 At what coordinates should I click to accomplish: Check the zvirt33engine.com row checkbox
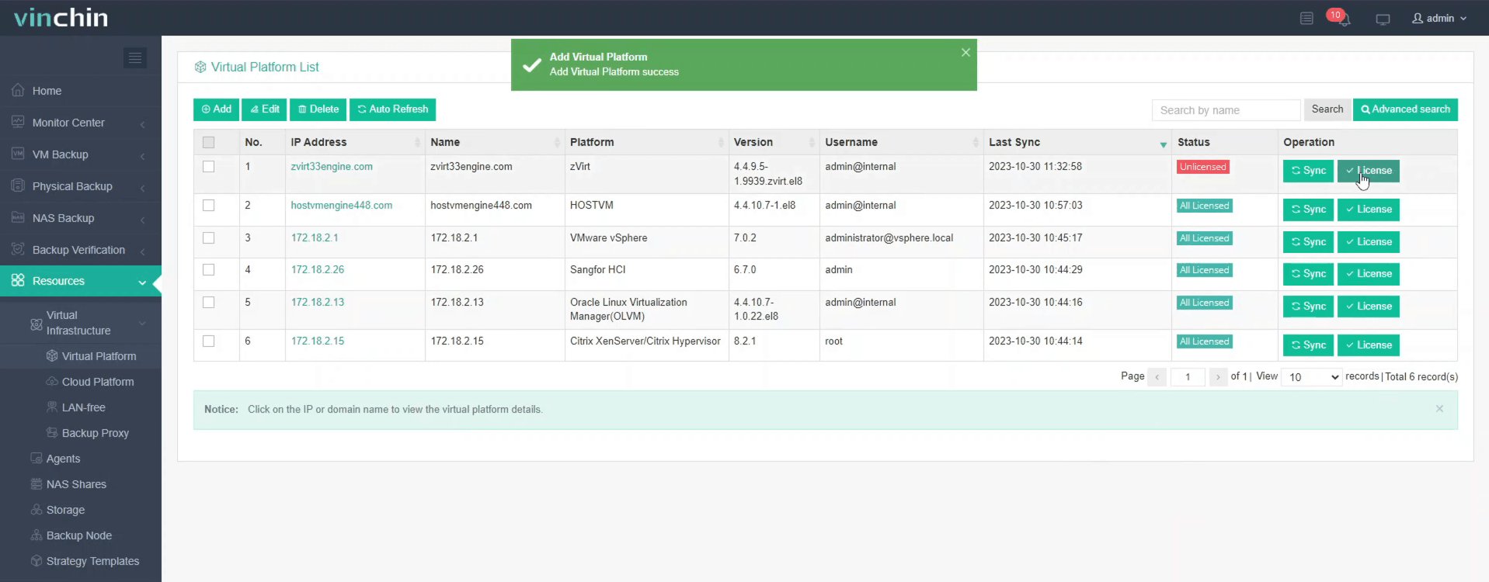click(x=208, y=167)
